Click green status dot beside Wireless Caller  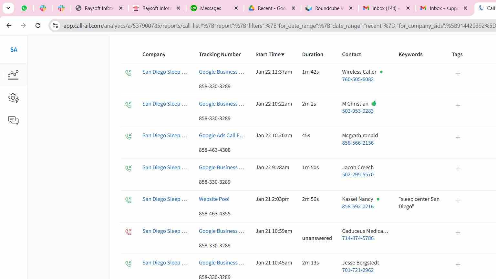tap(381, 72)
